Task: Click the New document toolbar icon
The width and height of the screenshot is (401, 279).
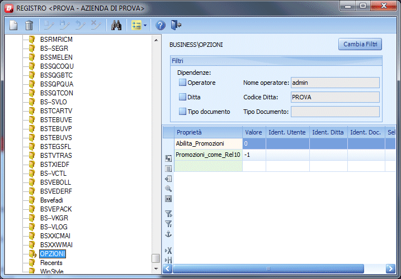Action: 13,25
